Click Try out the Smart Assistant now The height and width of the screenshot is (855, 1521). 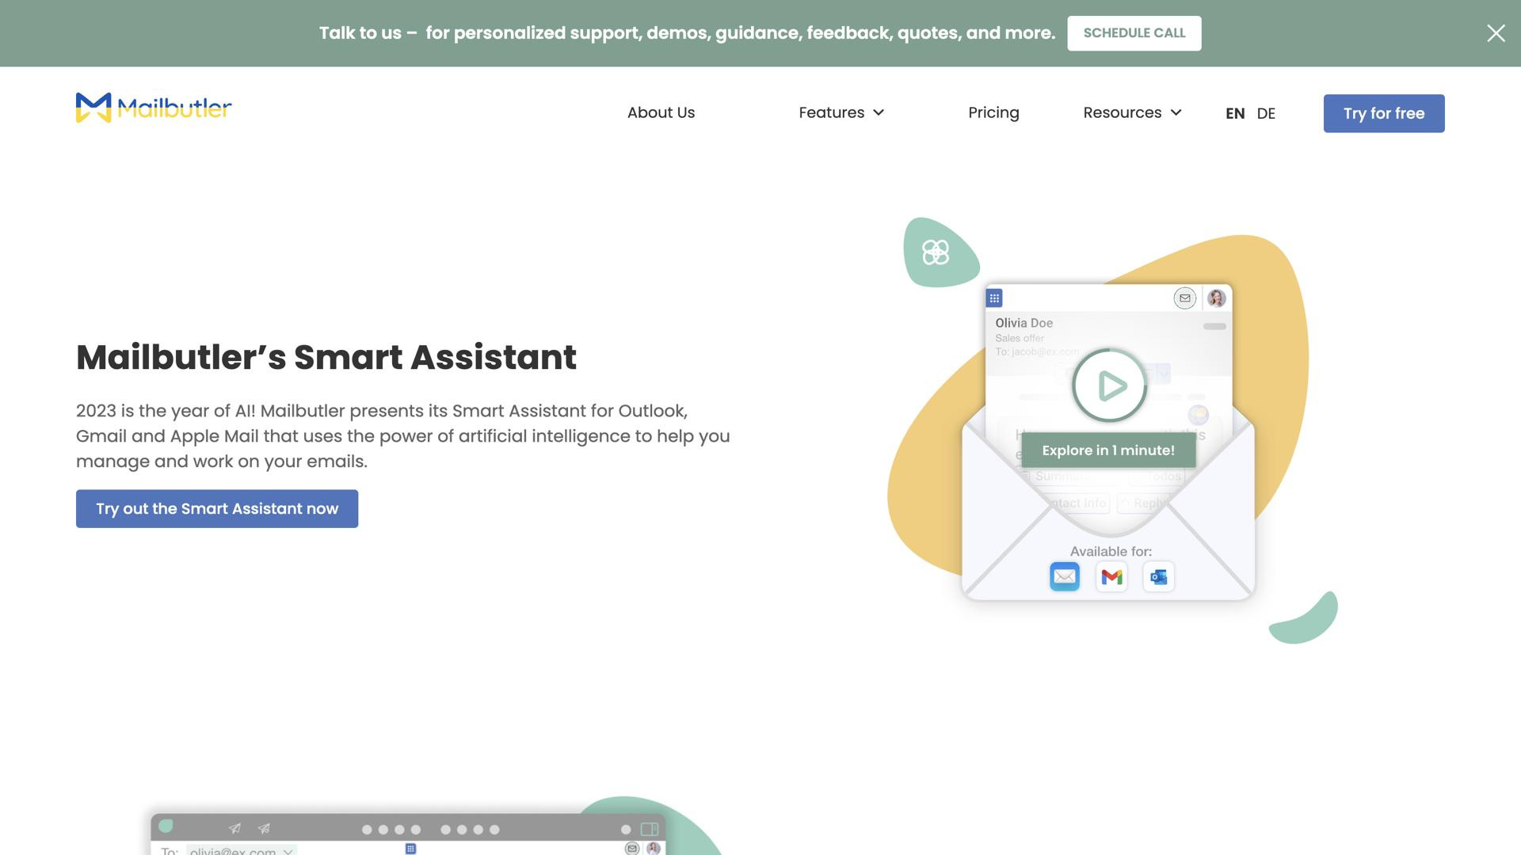click(x=217, y=508)
